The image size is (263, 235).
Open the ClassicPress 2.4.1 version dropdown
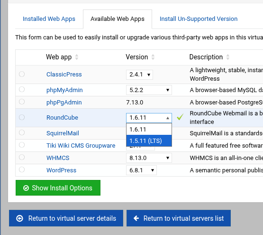[139, 75]
